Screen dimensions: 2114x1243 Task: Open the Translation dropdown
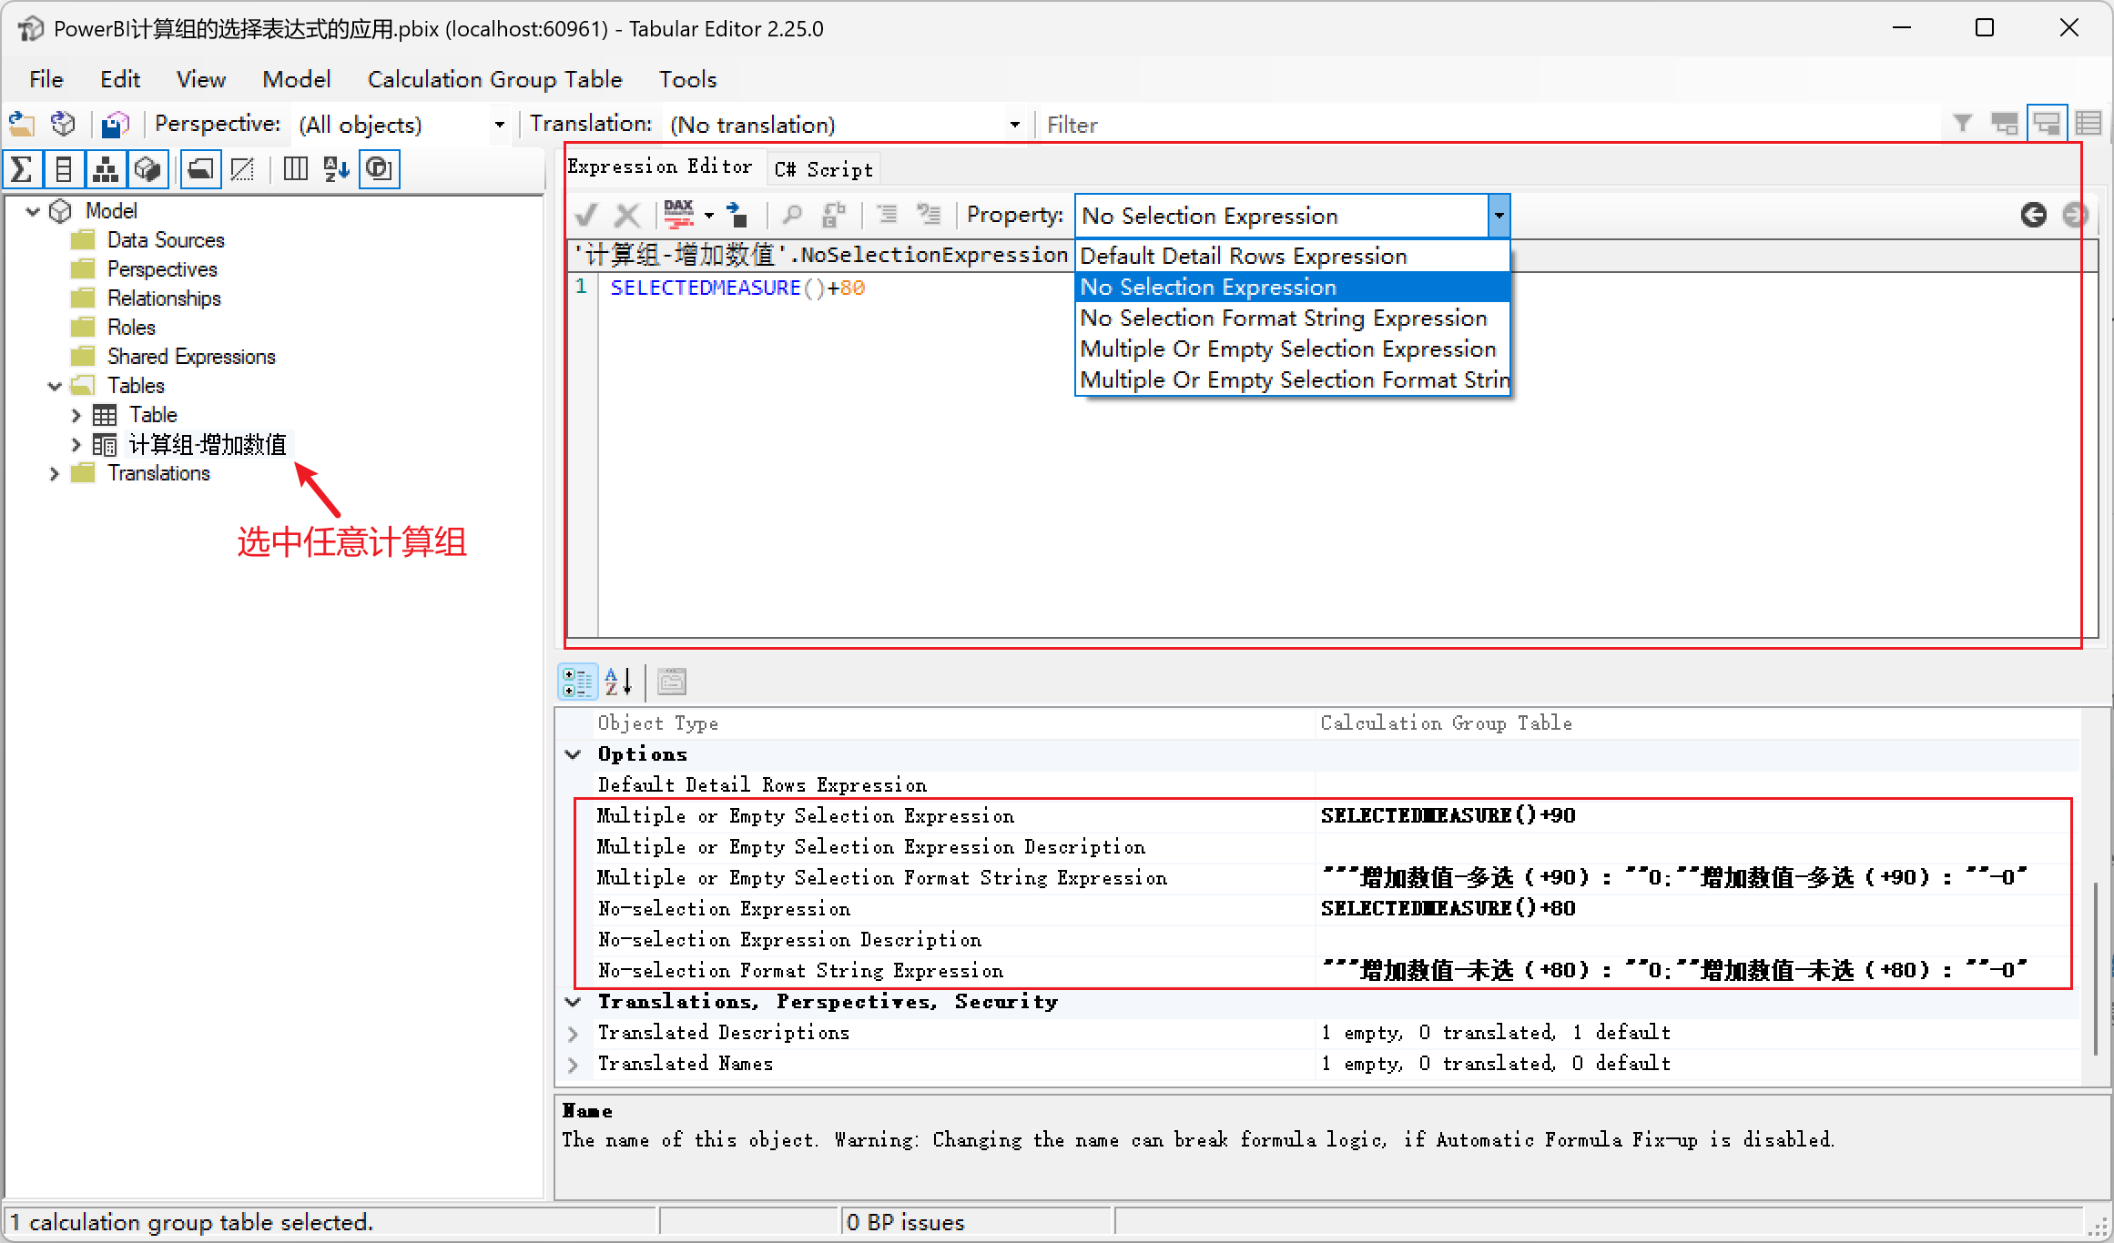coord(1014,125)
